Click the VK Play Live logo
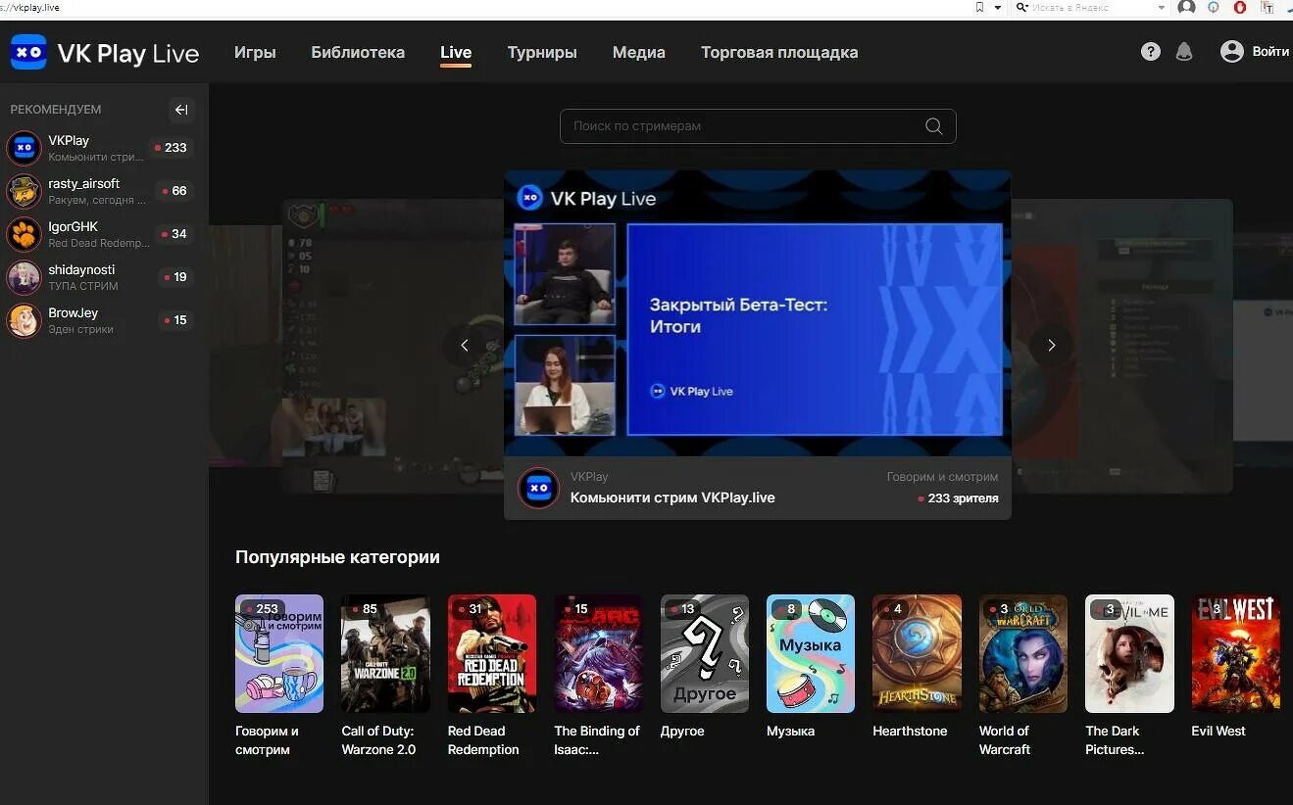This screenshot has width=1293, height=805. [x=105, y=52]
